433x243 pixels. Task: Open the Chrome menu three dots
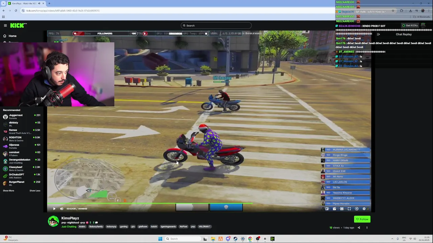coord(429,11)
